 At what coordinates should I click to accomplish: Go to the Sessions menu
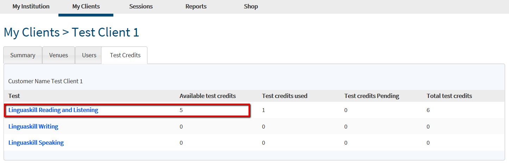click(141, 6)
